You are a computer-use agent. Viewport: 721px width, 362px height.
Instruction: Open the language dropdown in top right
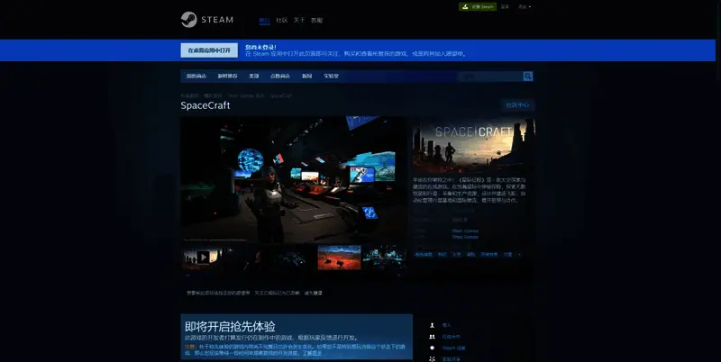click(525, 7)
